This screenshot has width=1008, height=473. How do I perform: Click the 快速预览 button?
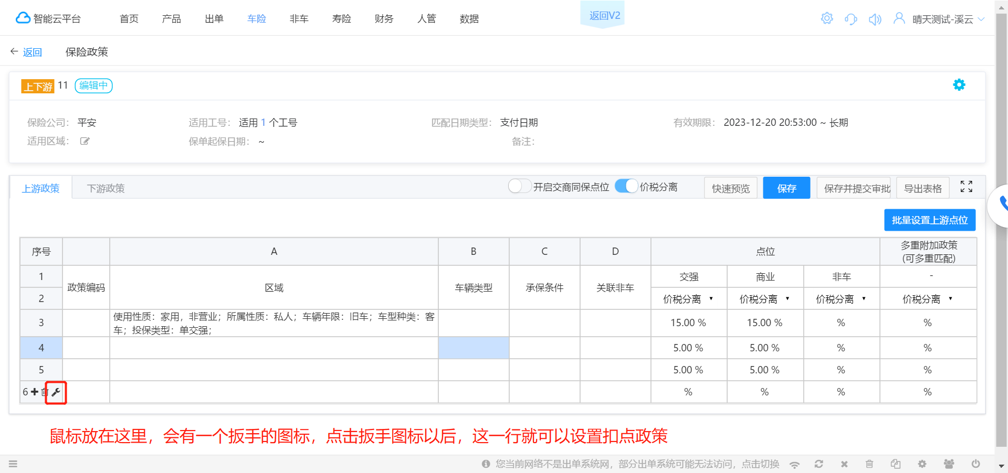tap(731, 188)
